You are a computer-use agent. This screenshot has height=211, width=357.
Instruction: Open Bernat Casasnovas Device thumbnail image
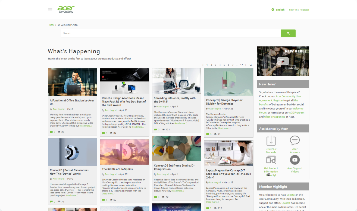[x=72, y=152]
